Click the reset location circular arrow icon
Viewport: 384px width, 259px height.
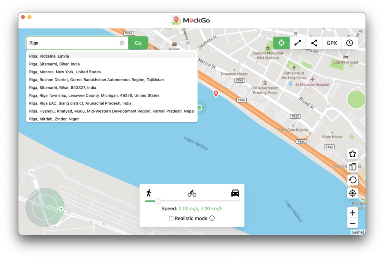point(352,180)
